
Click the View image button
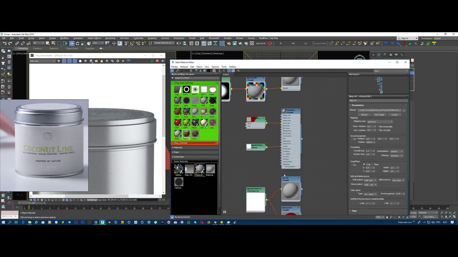379,115
